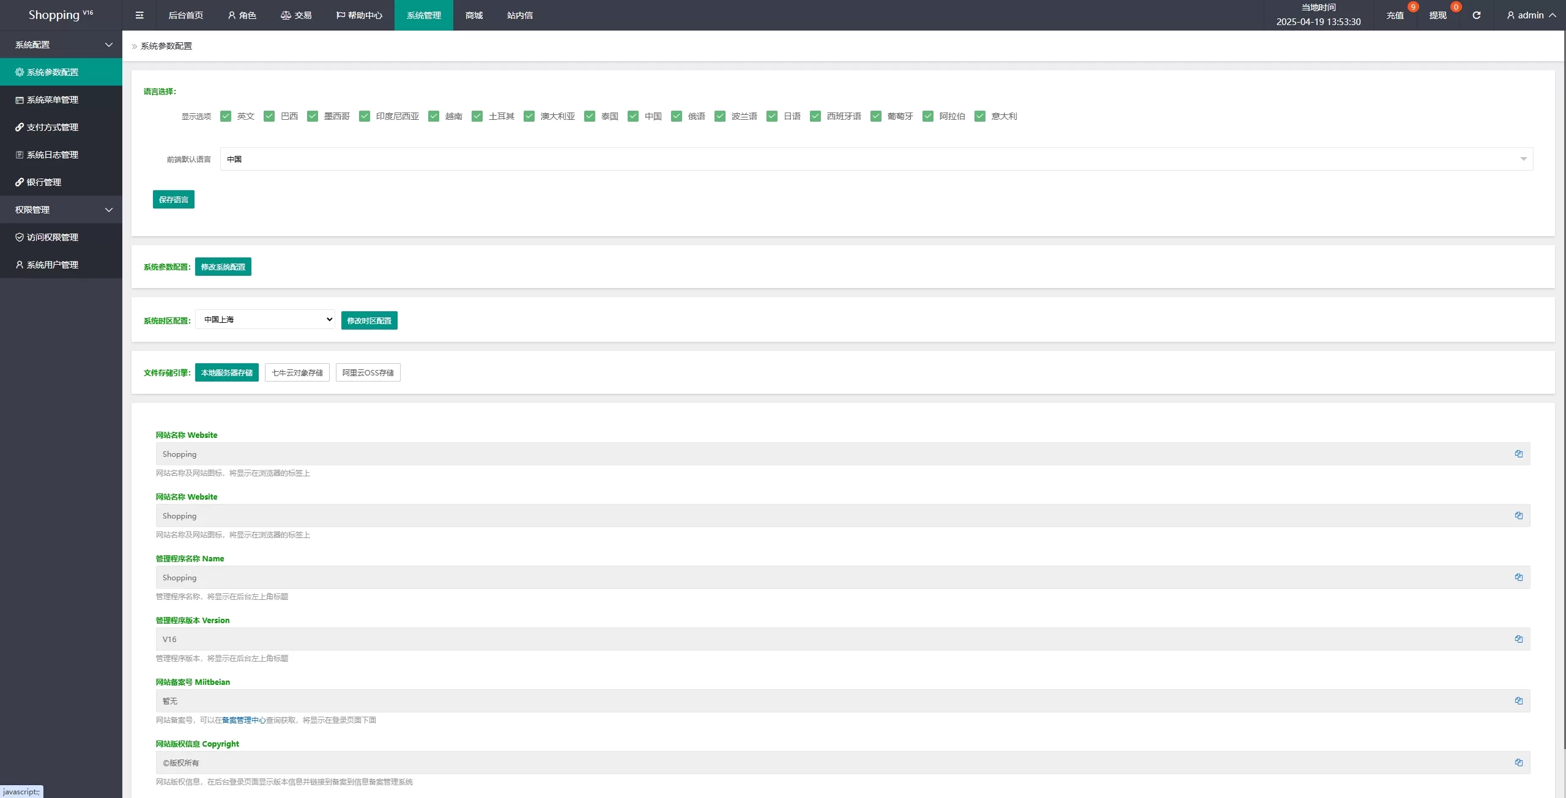Open 充值 notifications with badge 9
The width and height of the screenshot is (1566, 798).
coord(1395,15)
